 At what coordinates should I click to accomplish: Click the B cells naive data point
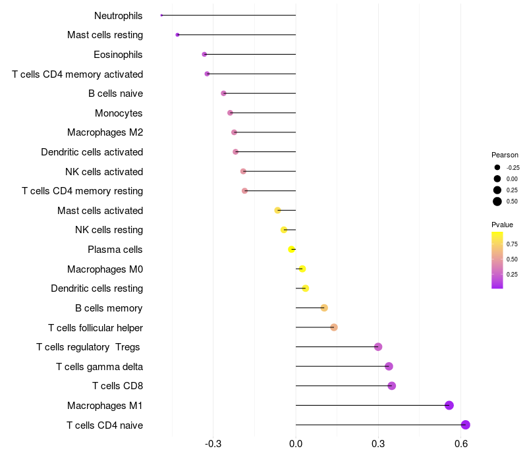[223, 94]
